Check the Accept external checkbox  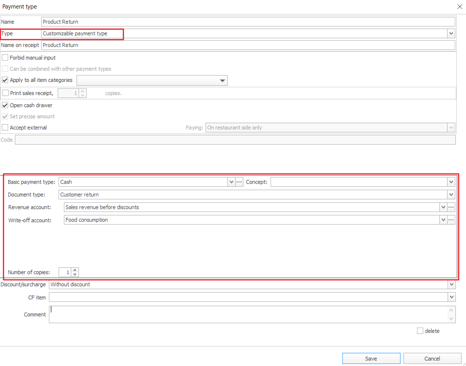click(x=5, y=128)
